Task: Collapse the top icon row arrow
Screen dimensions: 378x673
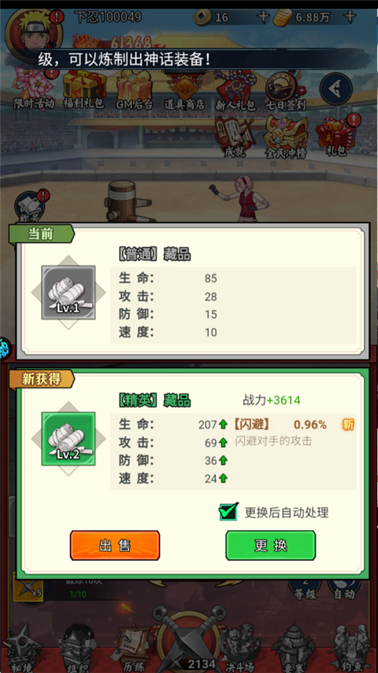Action: [x=336, y=89]
